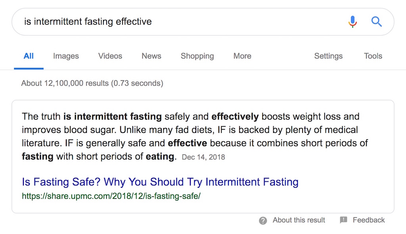This screenshot has height=234, width=406.
Task: Click the snippet date Dec 14, 2018
Action: coord(203,157)
